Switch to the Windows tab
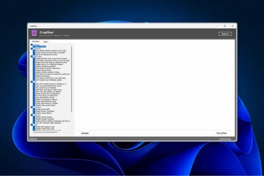This screenshot has width=264, height=176. click(x=36, y=41)
